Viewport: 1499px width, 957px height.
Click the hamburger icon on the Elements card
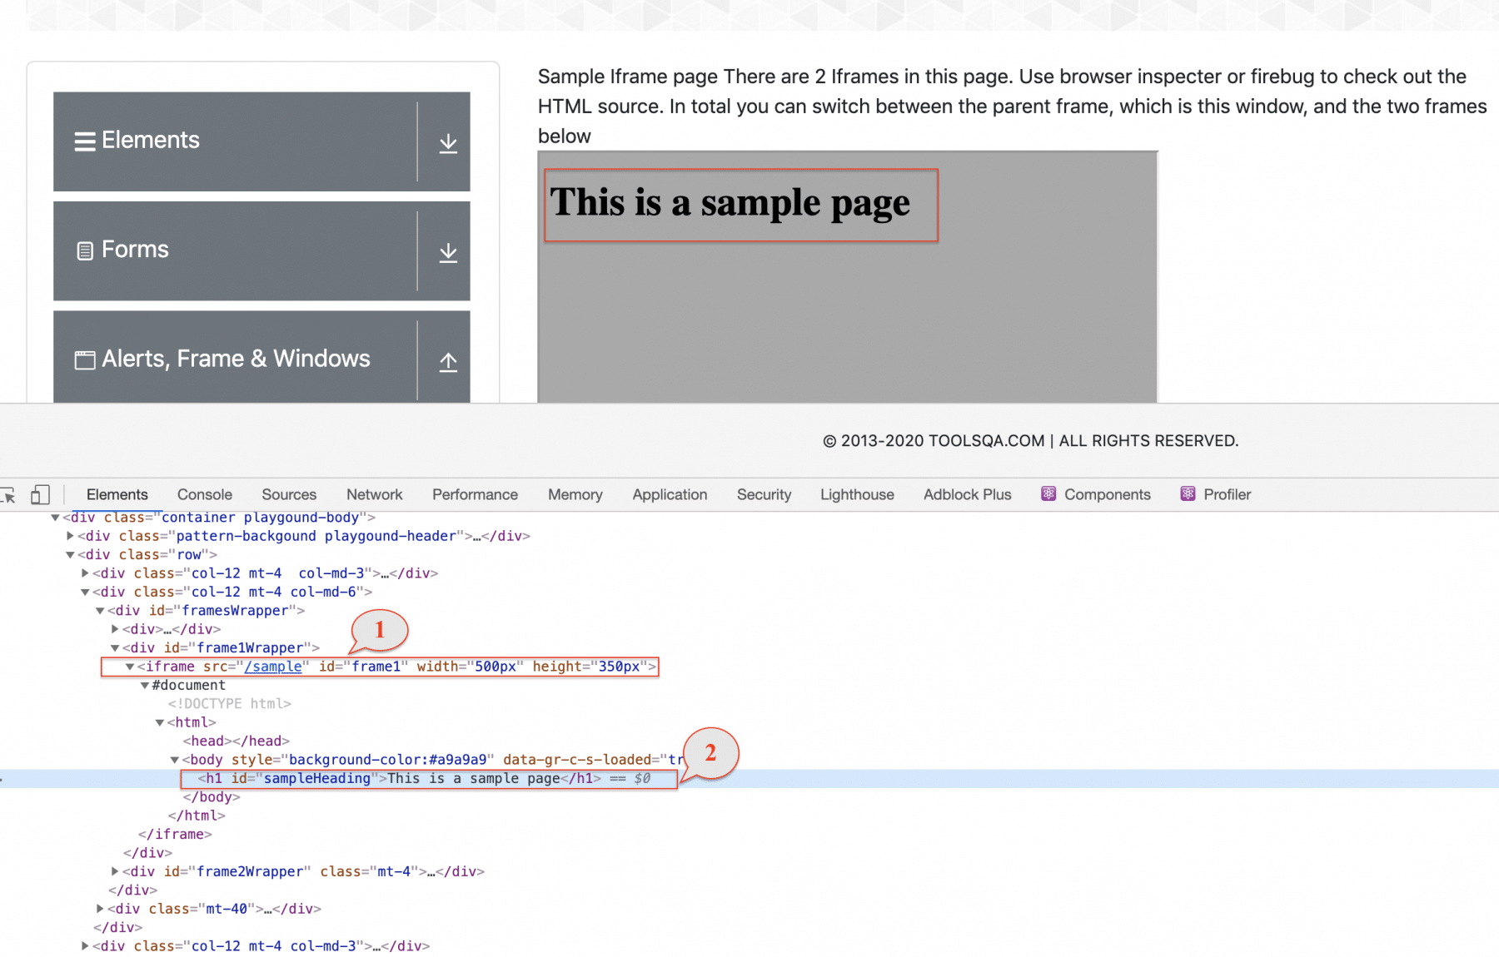[84, 140]
